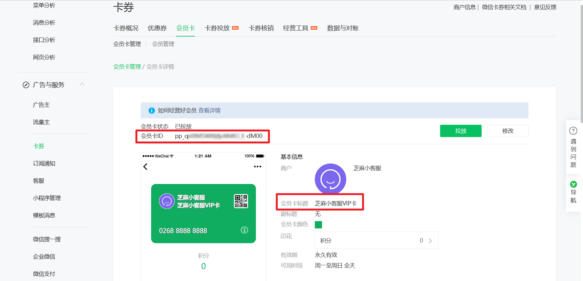Select the 会员管理 sub-tab
The height and width of the screenshot is (281, 583).
(163, 44)
